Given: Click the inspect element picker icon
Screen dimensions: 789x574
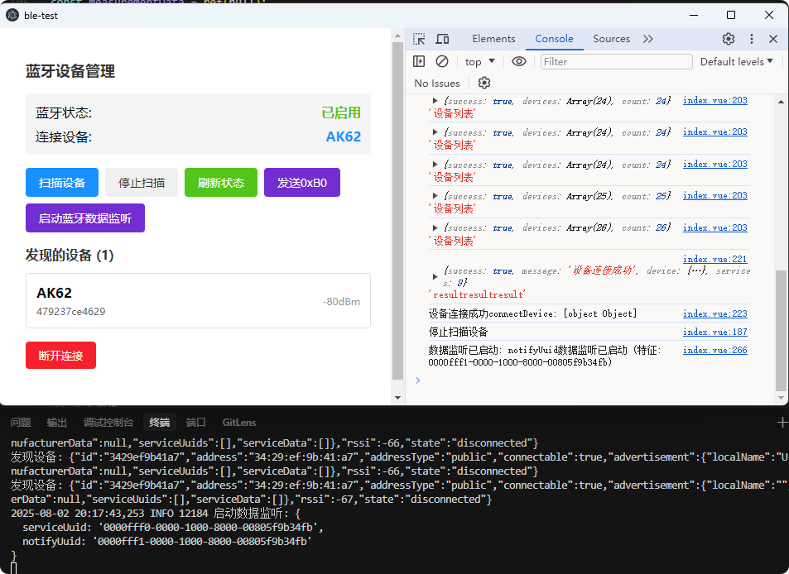Looking at the screenshot, I should (x=419, y=39).
